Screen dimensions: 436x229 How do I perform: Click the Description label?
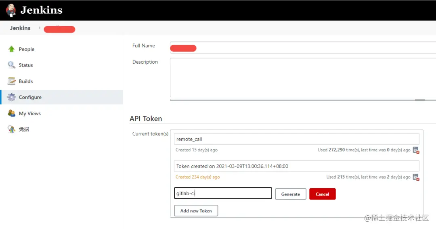coord(145,62)
